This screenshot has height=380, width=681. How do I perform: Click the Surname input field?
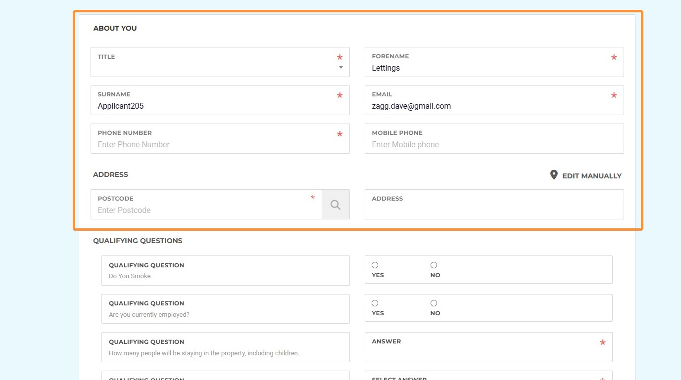215,106
